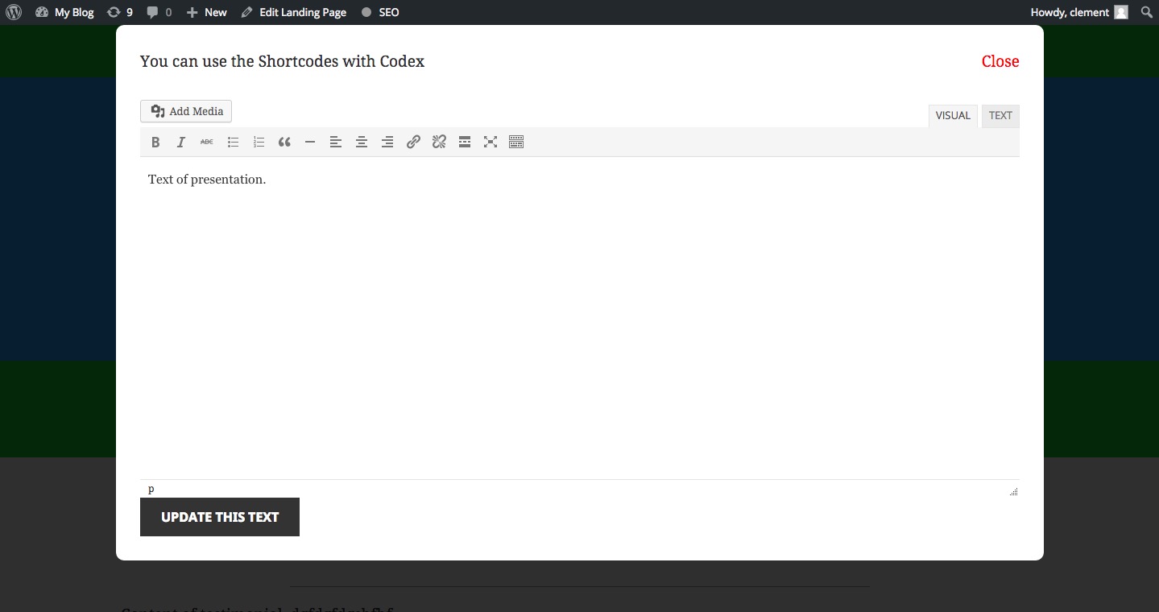Toggle the toolbar kitchen sink

tap(516, 142)
